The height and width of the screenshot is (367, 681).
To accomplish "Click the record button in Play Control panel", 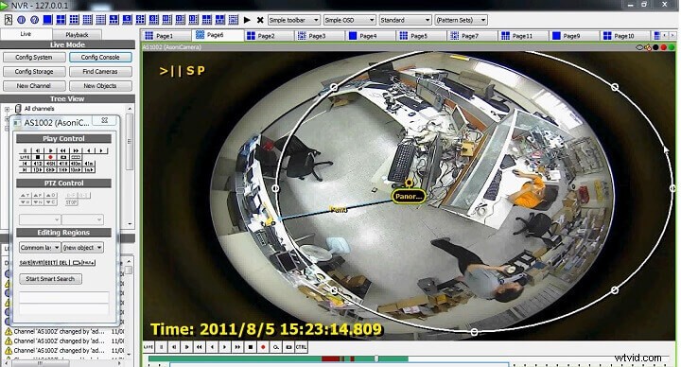I will 50,157.
